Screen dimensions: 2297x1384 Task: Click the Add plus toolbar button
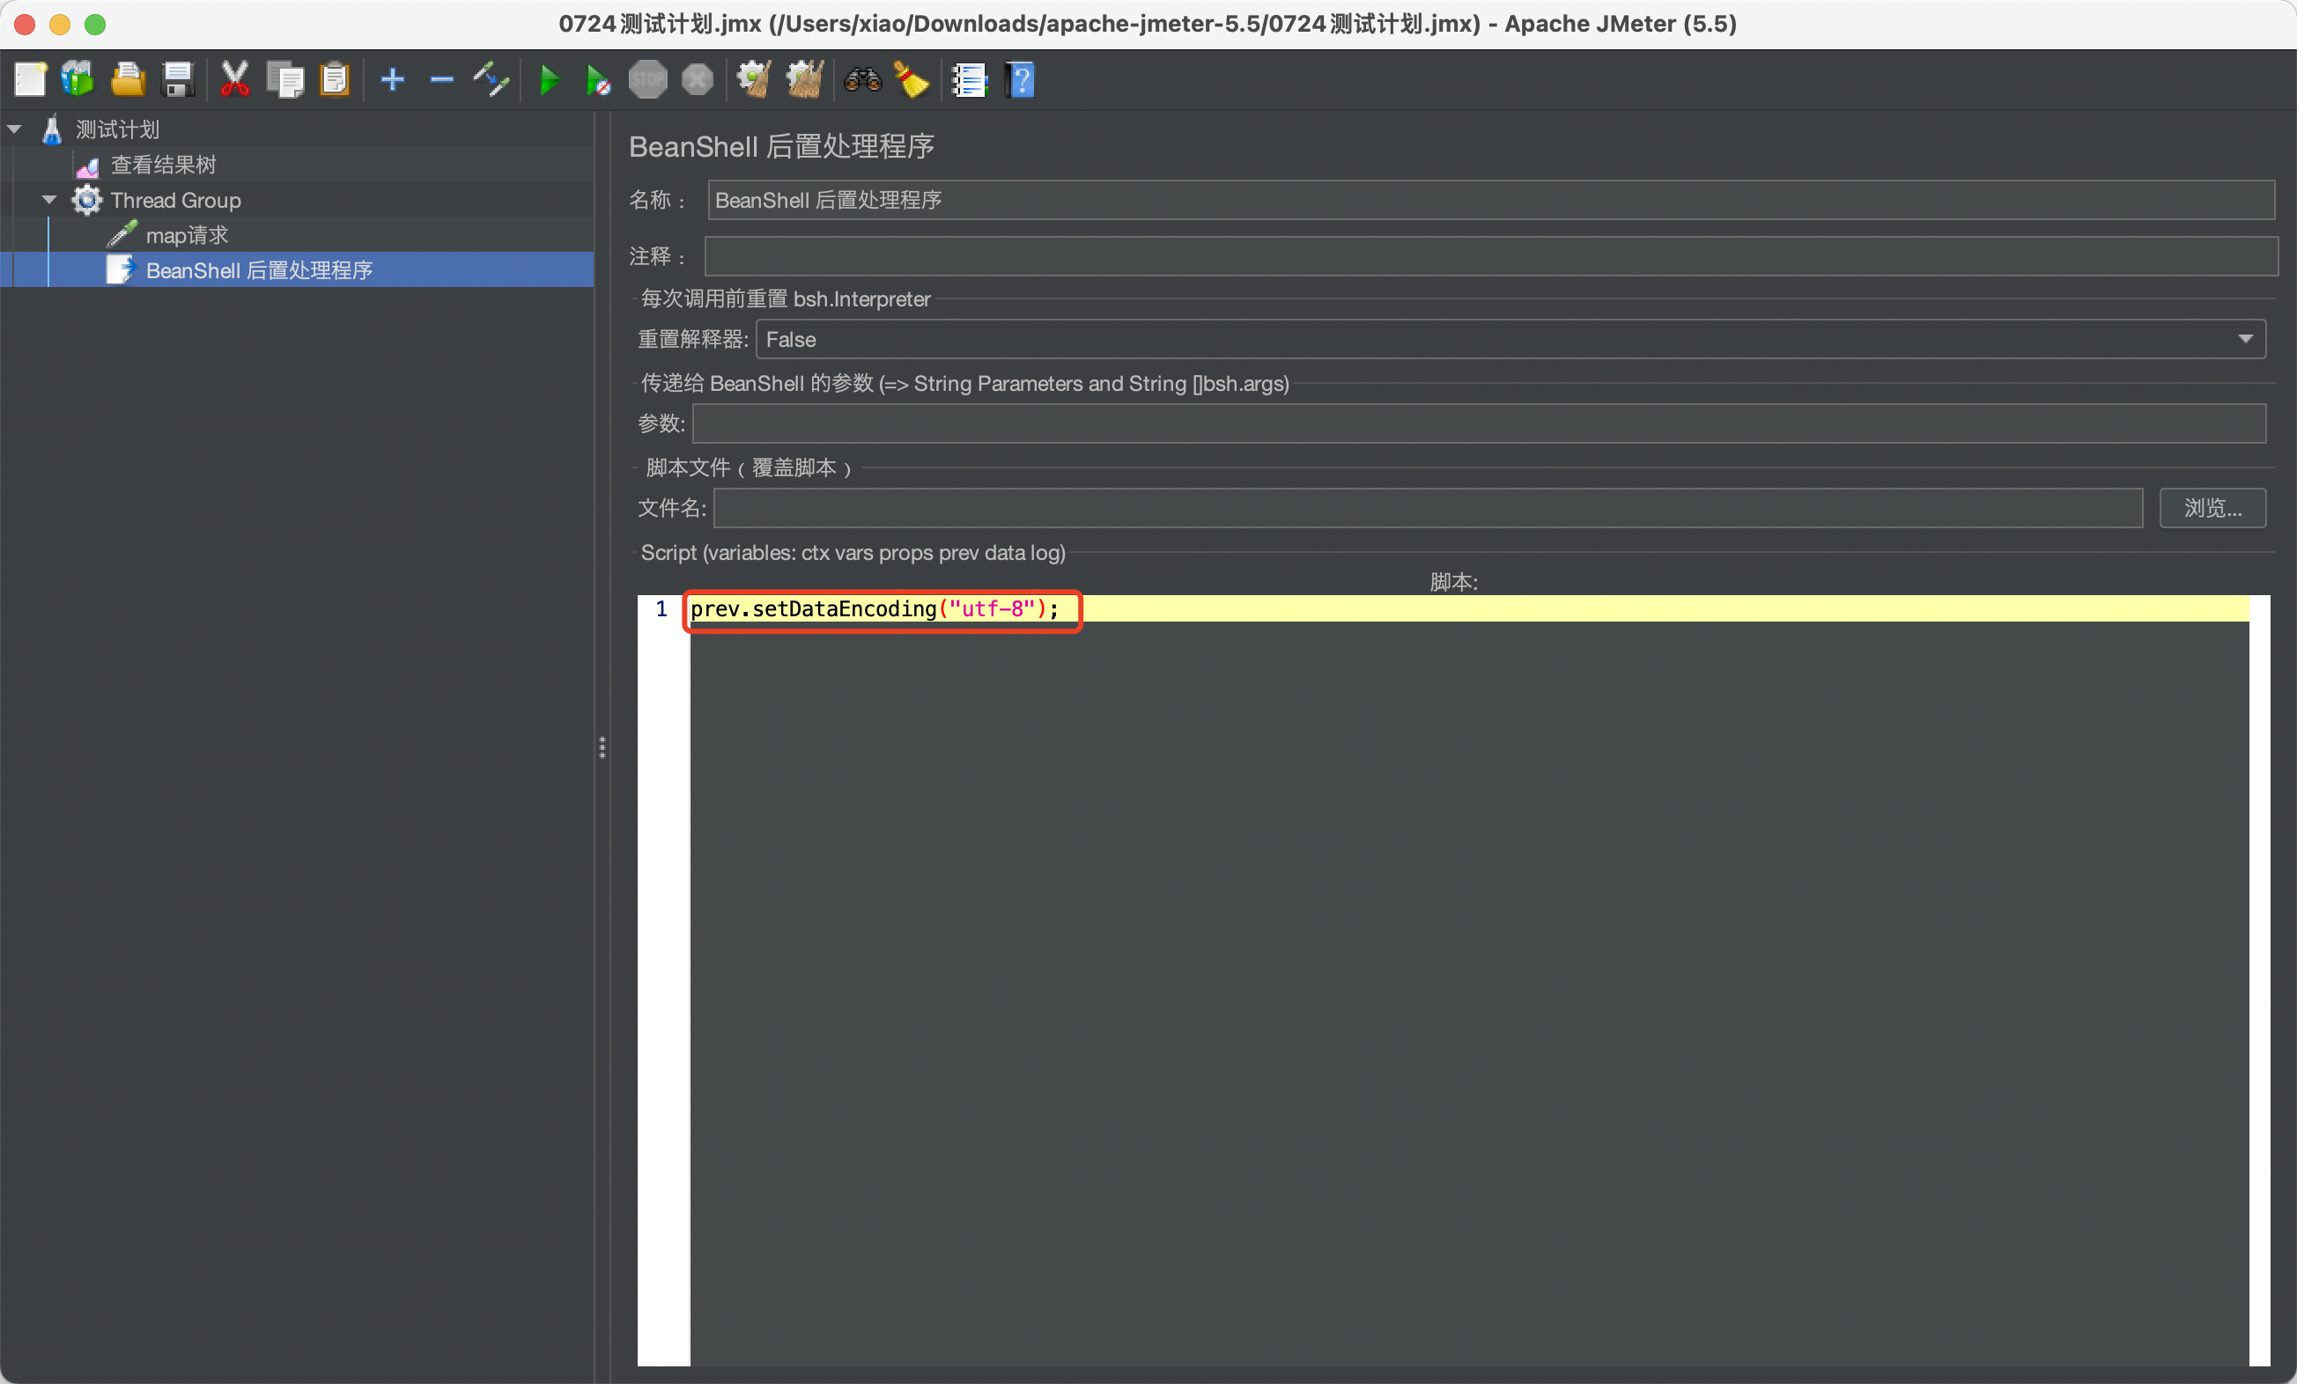393,79
